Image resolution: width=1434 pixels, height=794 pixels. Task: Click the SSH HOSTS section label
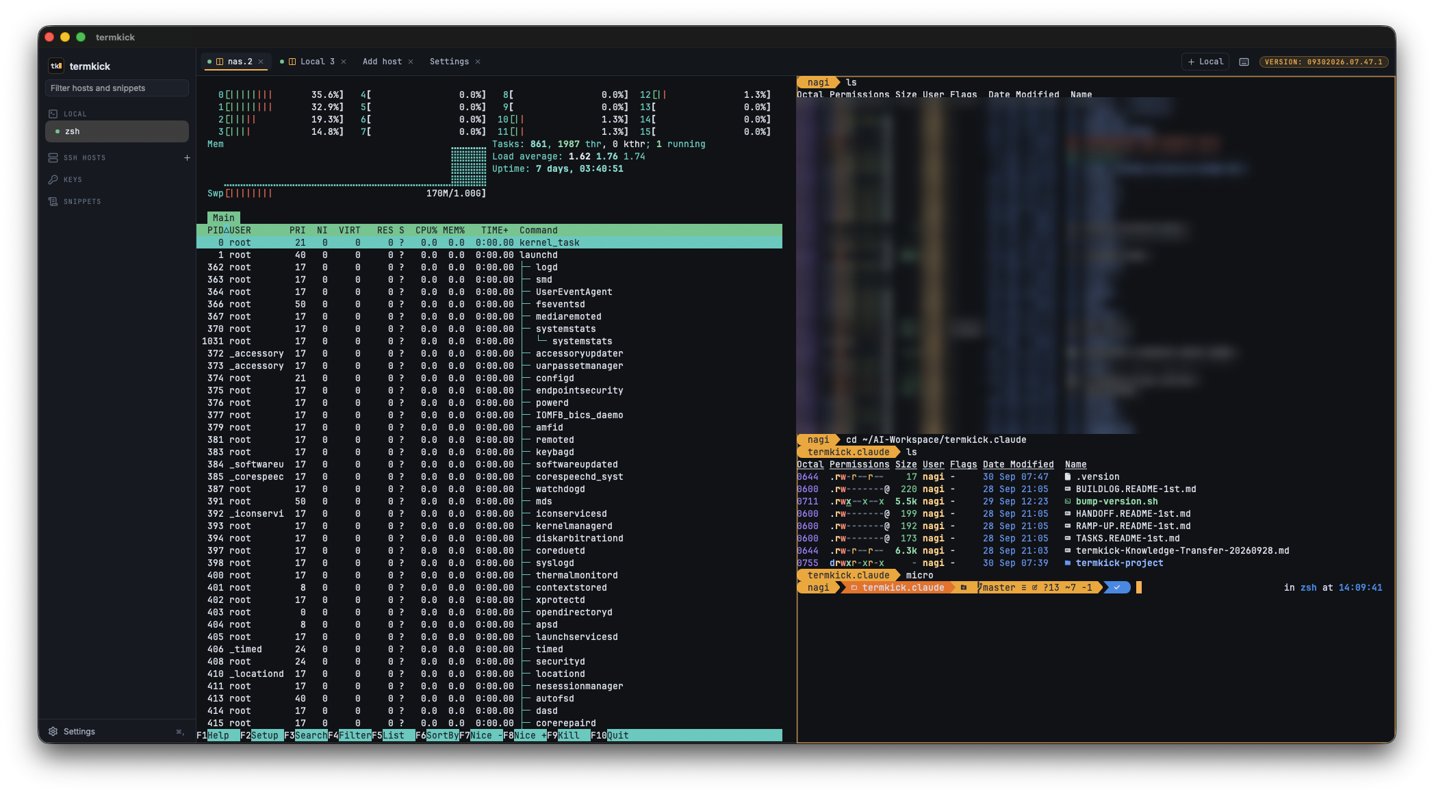(x=84, y=157)
